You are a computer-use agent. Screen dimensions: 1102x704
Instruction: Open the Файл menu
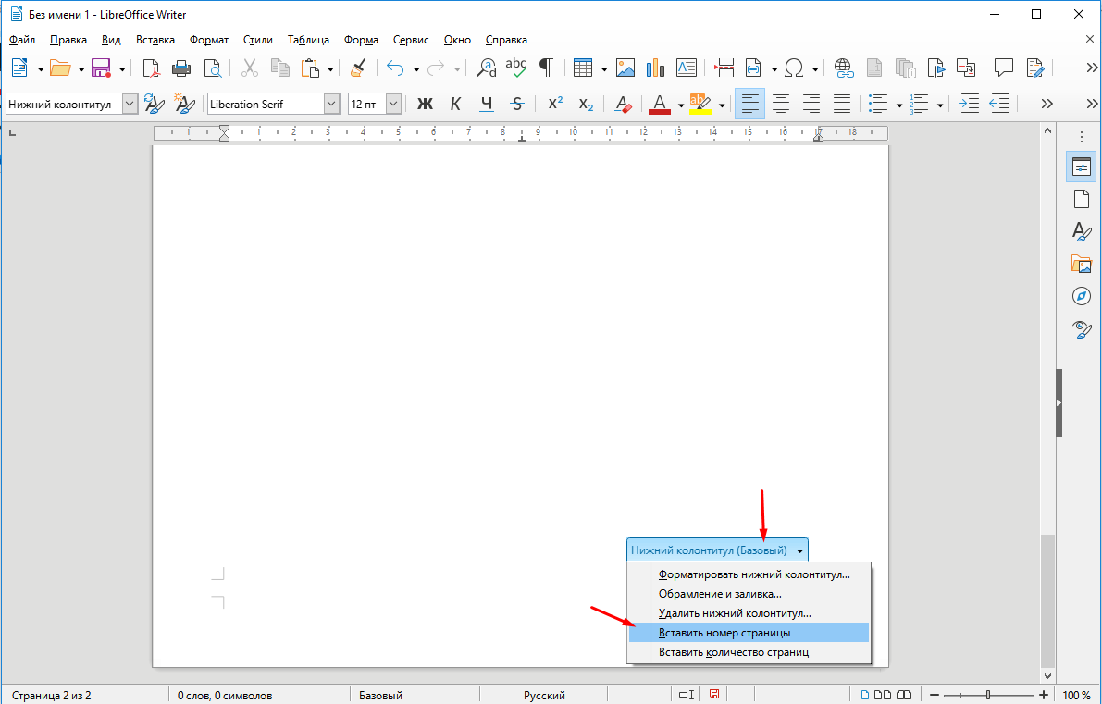tap(22, 40)
